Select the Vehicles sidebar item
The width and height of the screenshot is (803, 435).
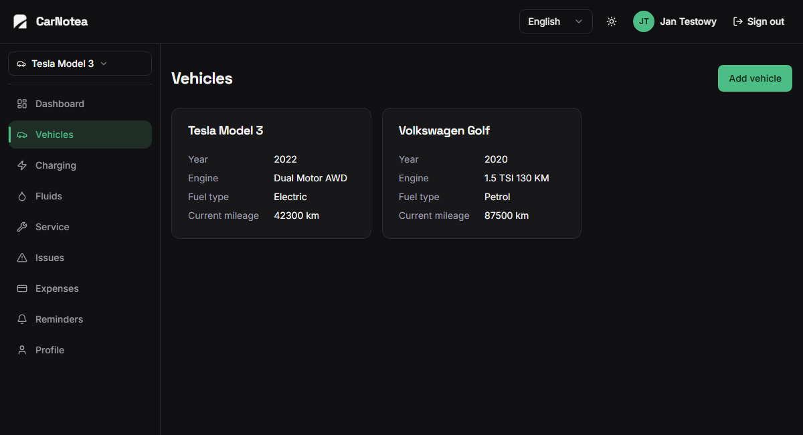pos(80,135)
